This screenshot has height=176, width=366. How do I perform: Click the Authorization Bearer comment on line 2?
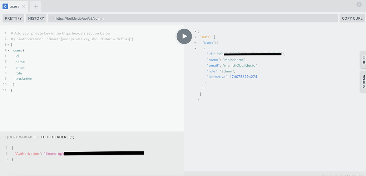pyautogui.click(x=72, y=39)
